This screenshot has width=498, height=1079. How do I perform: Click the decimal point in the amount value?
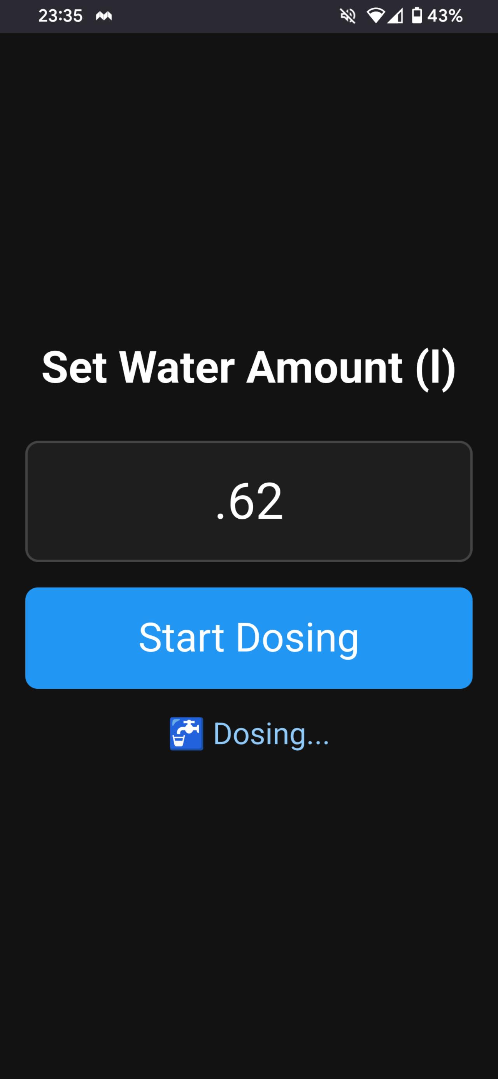[220, 517]
